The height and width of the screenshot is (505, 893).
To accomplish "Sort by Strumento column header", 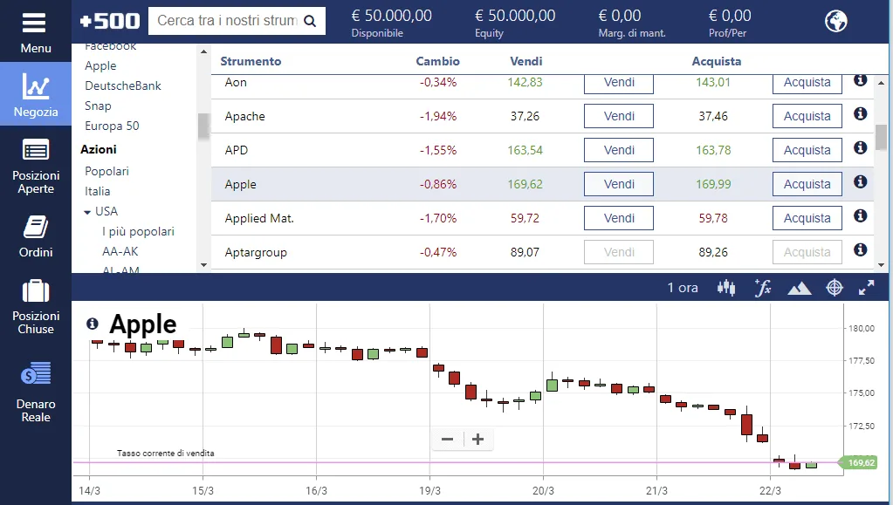I will (x=251, y=61).
